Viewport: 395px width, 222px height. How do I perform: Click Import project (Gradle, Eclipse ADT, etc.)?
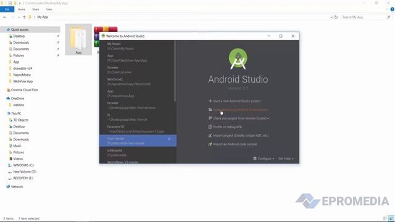tap(241, 136)
